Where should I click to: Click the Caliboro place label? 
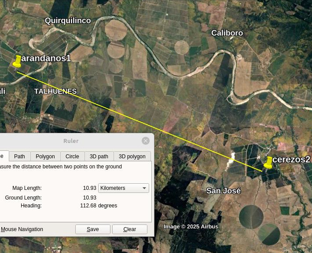227,33
